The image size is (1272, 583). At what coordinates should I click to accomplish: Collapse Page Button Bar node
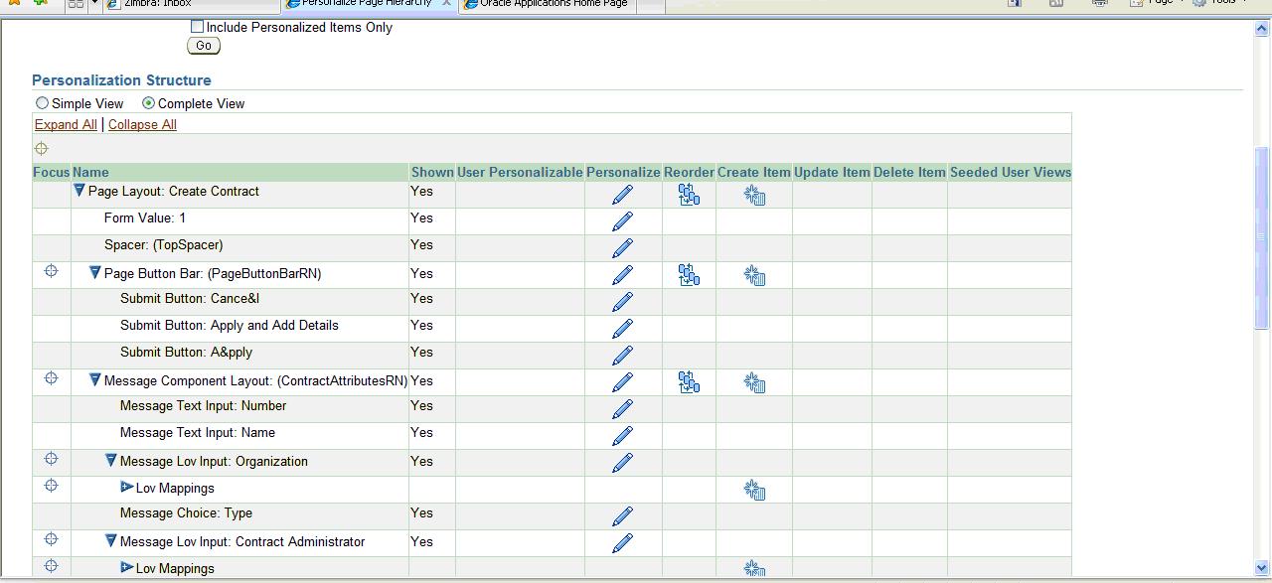(95, 272)
